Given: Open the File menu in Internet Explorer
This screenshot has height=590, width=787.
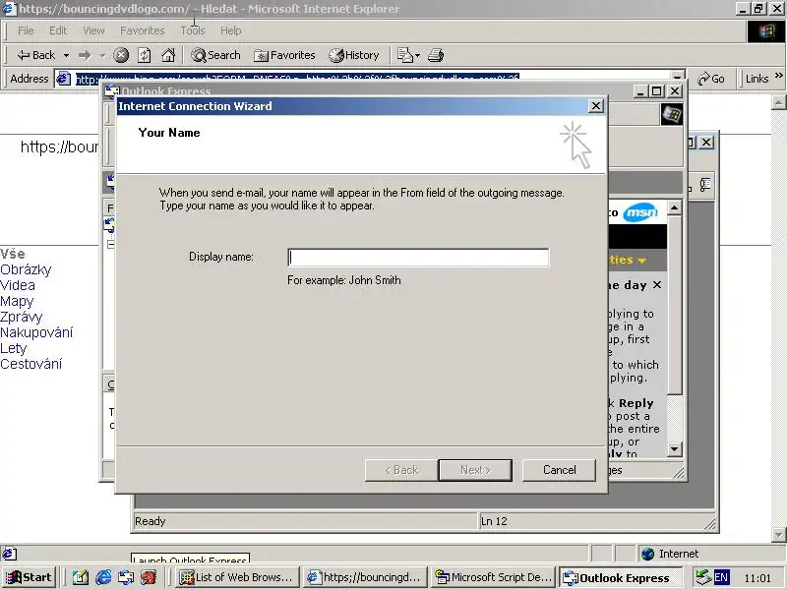Looking at the screenshot, I should pos(26,30).
